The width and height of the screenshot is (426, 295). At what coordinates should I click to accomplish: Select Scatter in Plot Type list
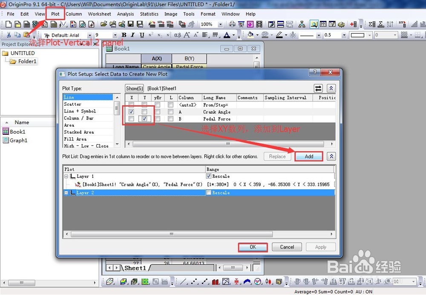(x=72, y=104)
